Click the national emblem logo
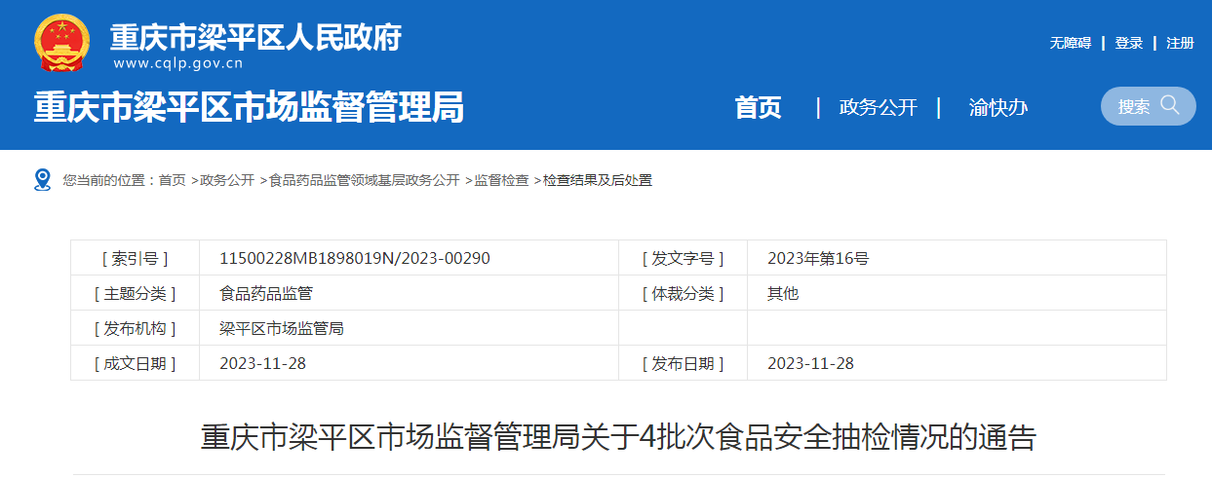Viewport: 1212px width, 478px height. tap(62, 42)
